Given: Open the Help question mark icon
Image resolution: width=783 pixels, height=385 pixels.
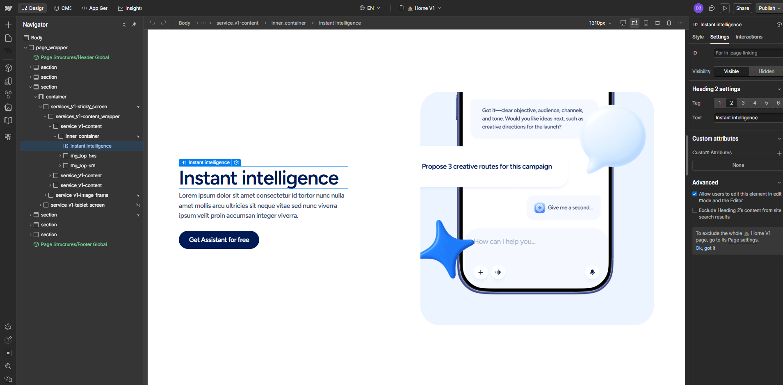Looking at the screenshot, I should tap(8, 340).
